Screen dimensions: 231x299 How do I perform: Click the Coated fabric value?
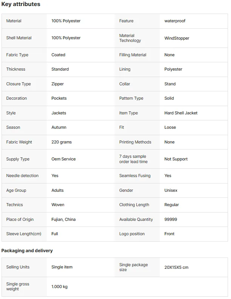pos(58,55)
